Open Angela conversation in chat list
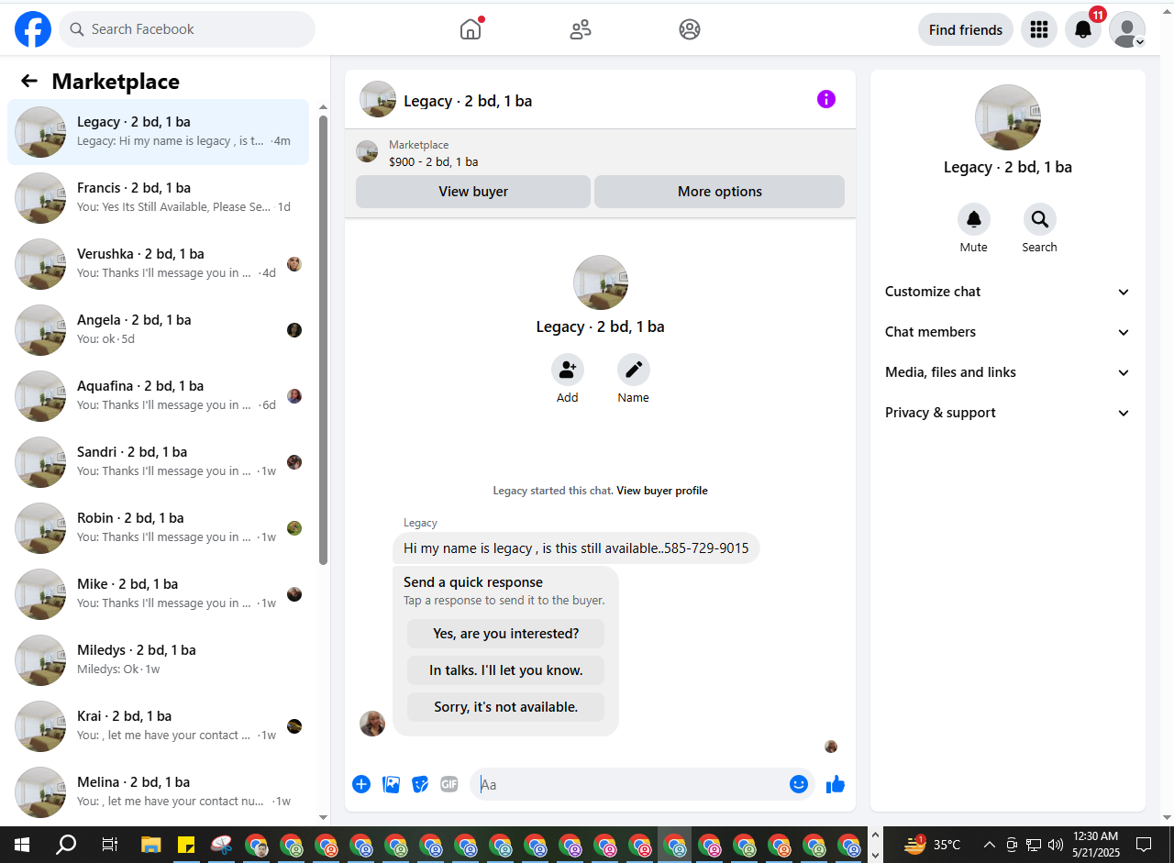Image resolution: width=1174 pixels, height=863 pixels. (x=158, y=330)
